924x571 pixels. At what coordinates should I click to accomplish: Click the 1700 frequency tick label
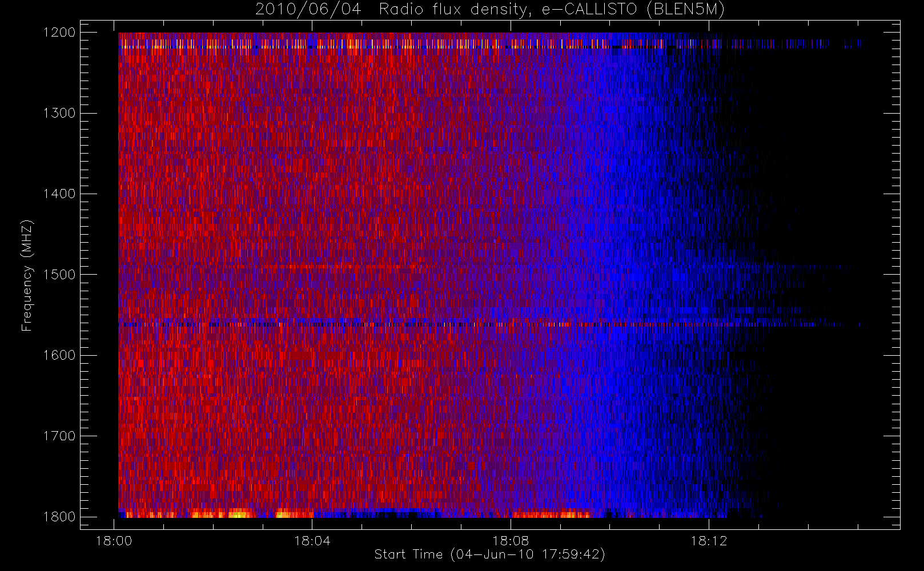[x=59, y=436]
